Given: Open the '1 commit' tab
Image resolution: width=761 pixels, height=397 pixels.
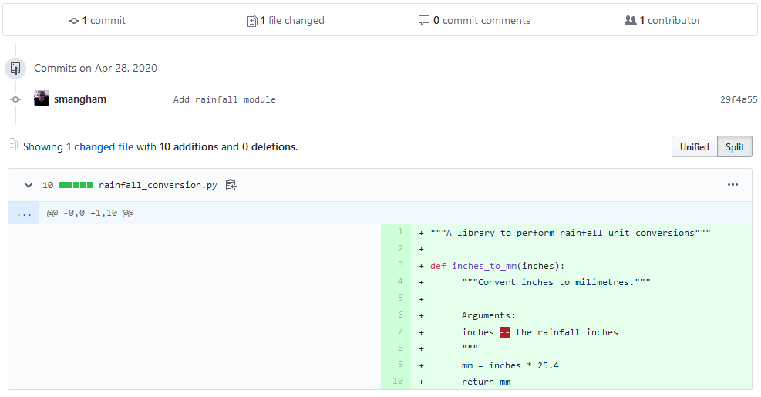Looking at the screenshot, I should [97, 20].
